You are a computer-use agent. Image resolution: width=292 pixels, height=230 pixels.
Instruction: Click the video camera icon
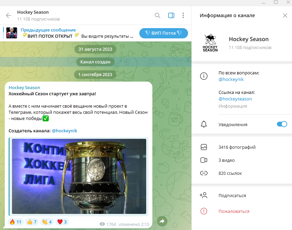pyautogui.click(x=204, y=160)
